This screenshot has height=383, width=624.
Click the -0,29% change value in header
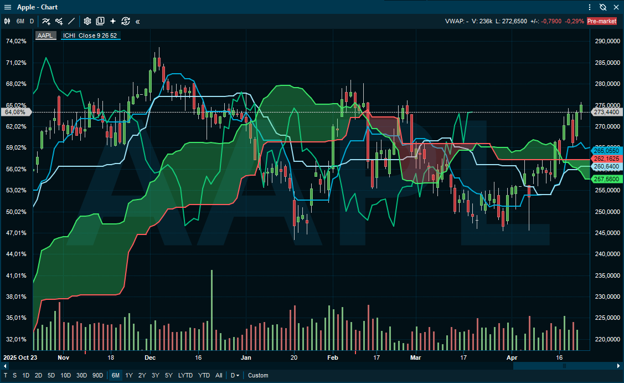(x=574, y=21)
